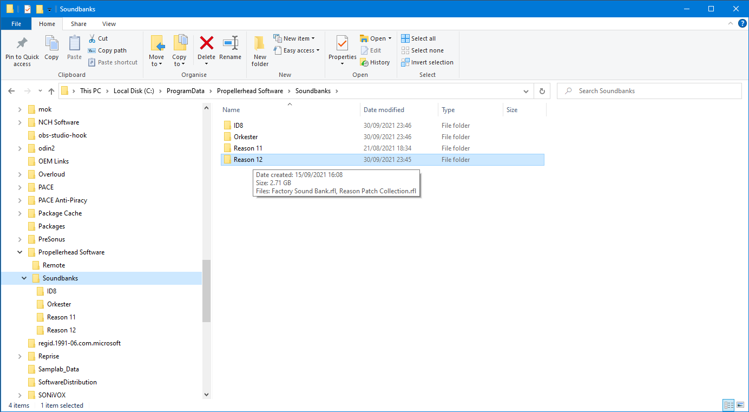
Task: Switch to the Home ribbon tab
Action: pyautogui.click(x=47, y=24)
